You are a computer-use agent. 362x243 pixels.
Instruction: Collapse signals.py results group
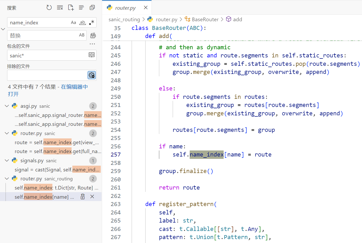(7, 160)
